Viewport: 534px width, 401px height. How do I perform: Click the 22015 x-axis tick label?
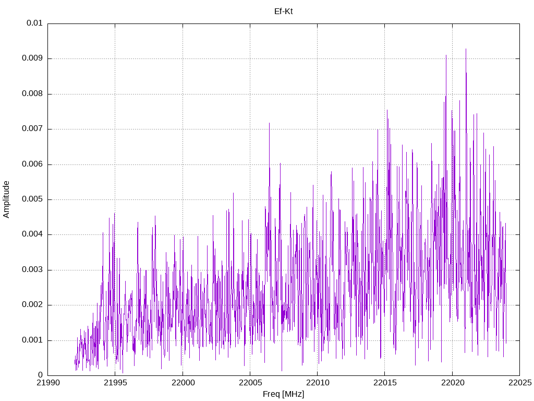tap(385, 383)
